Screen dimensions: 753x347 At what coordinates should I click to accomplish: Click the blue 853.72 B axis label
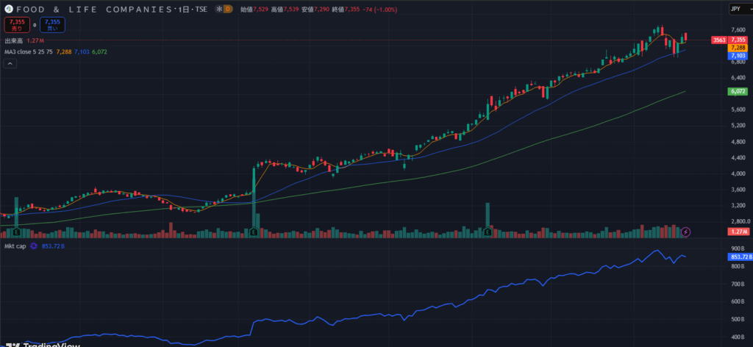point(740,257)
